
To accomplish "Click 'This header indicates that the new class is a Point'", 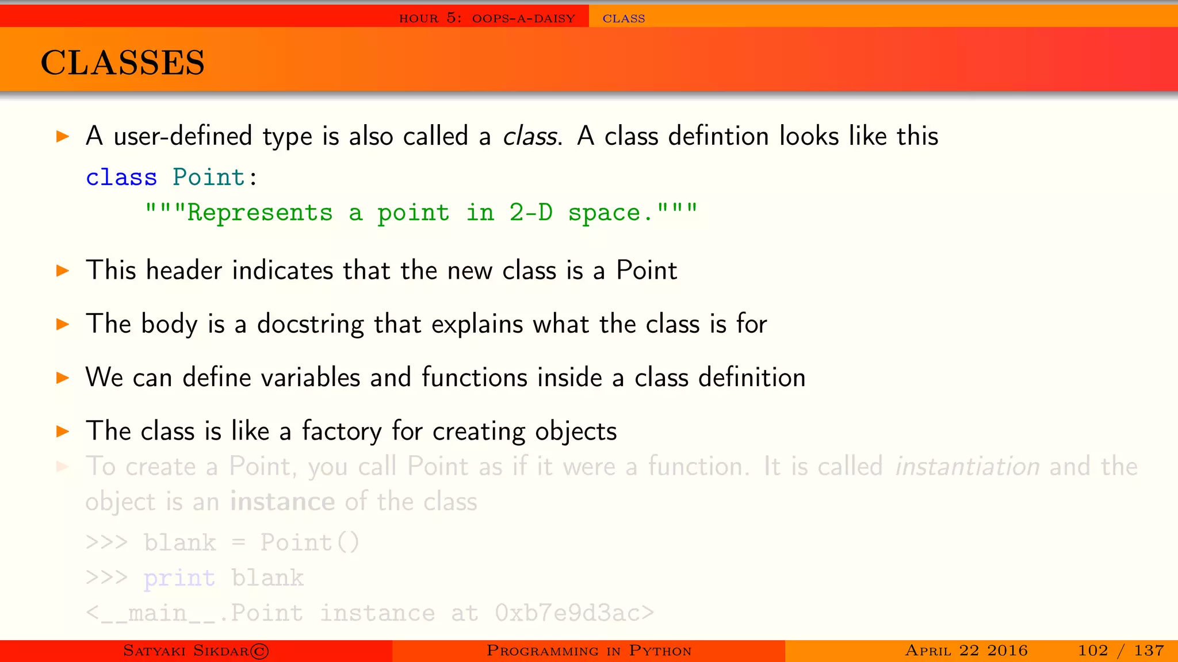I will [x=381, y=270].
